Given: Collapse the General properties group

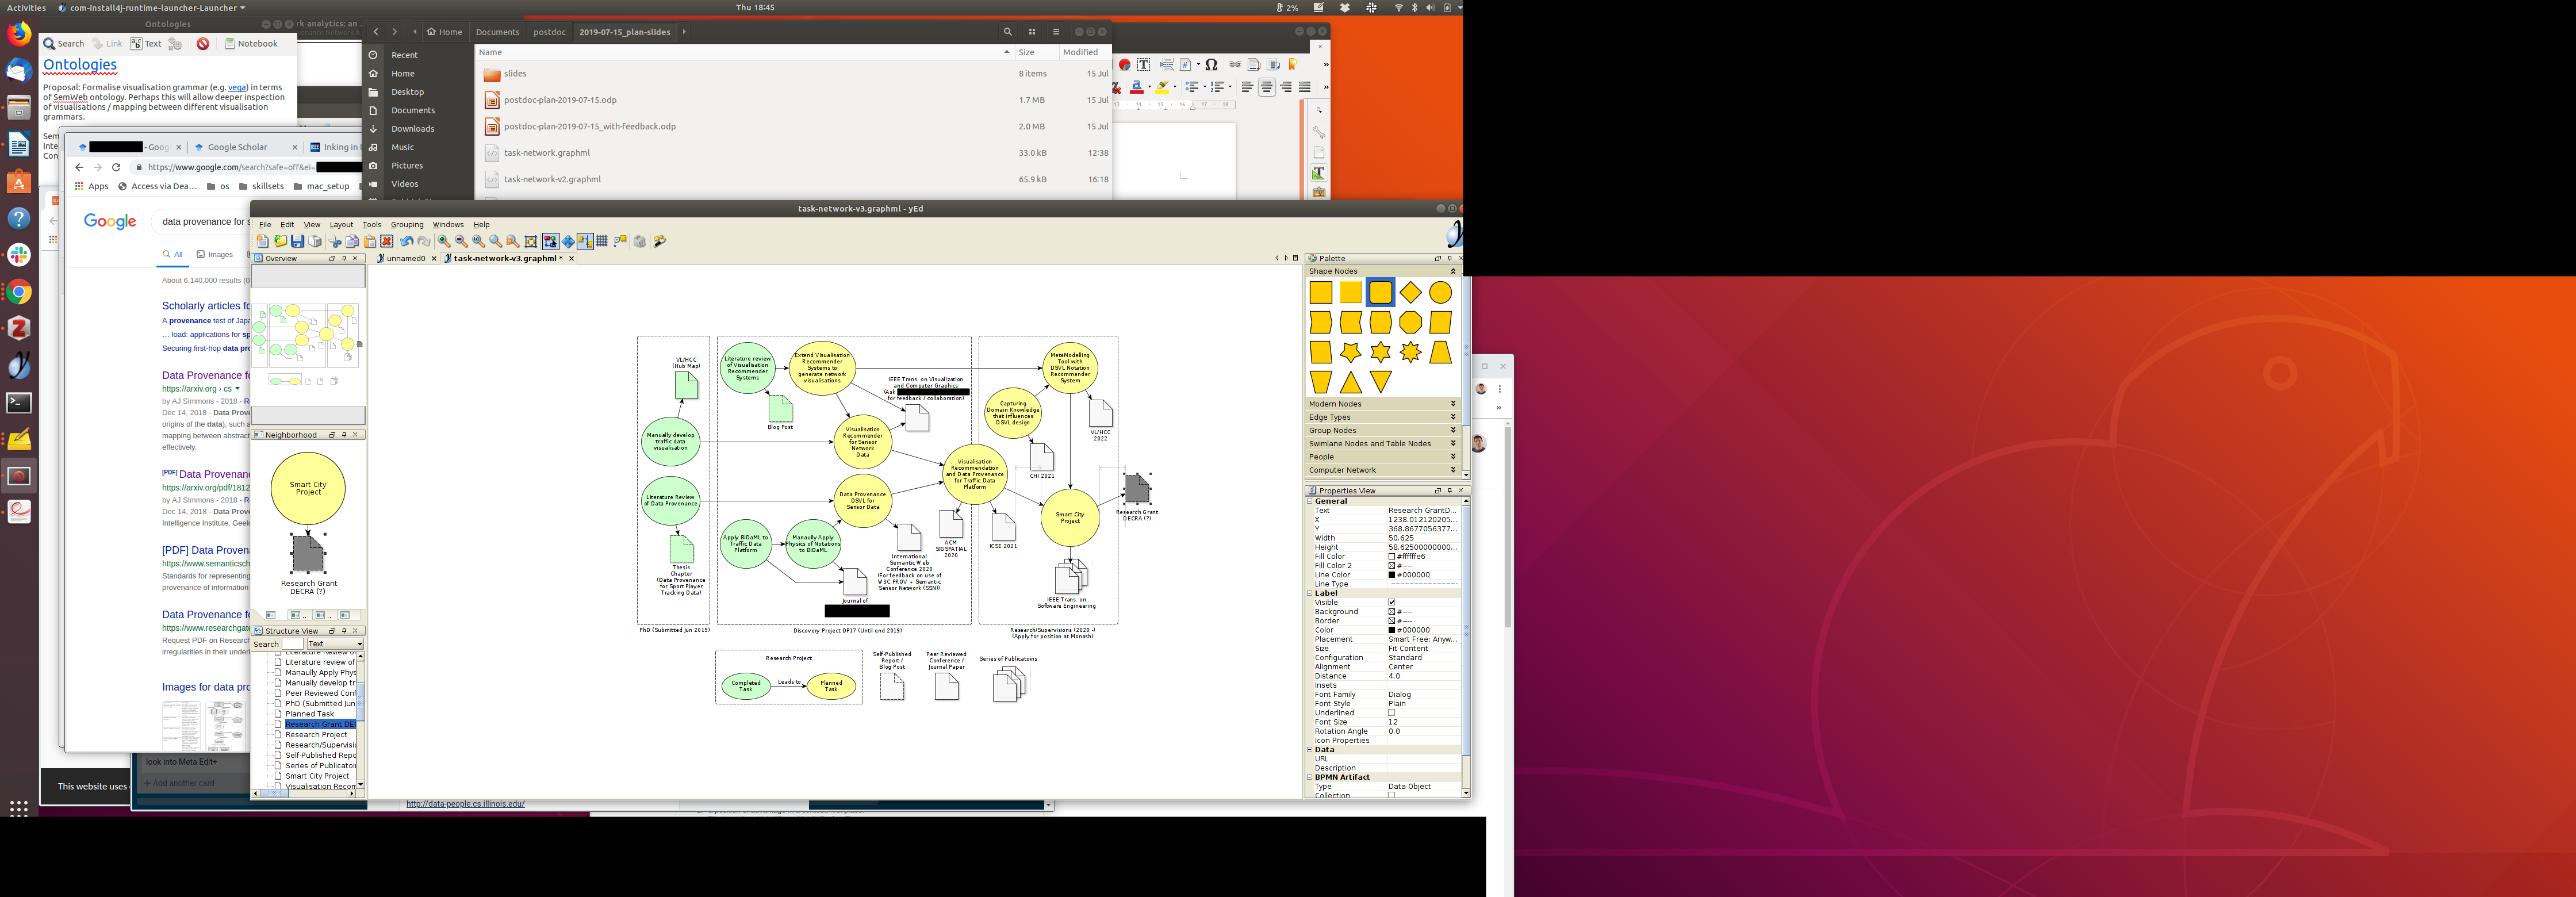Looking at the screenshot, I should pyautogui.click(x=1310, y=501).
